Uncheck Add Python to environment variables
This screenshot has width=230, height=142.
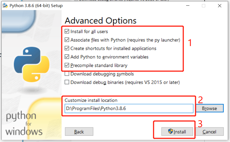(67, 57)
